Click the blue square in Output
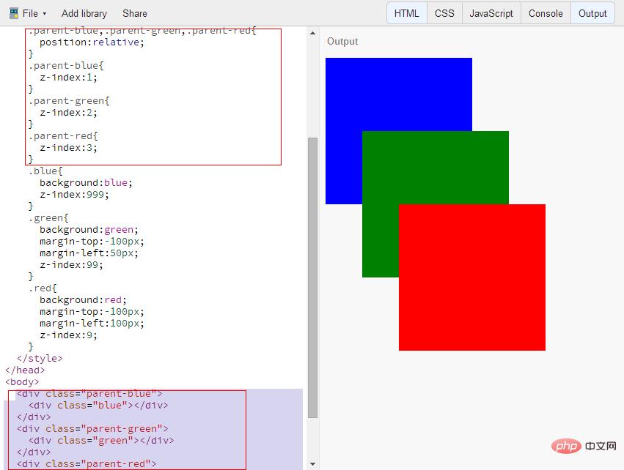 tap(399, 94)
